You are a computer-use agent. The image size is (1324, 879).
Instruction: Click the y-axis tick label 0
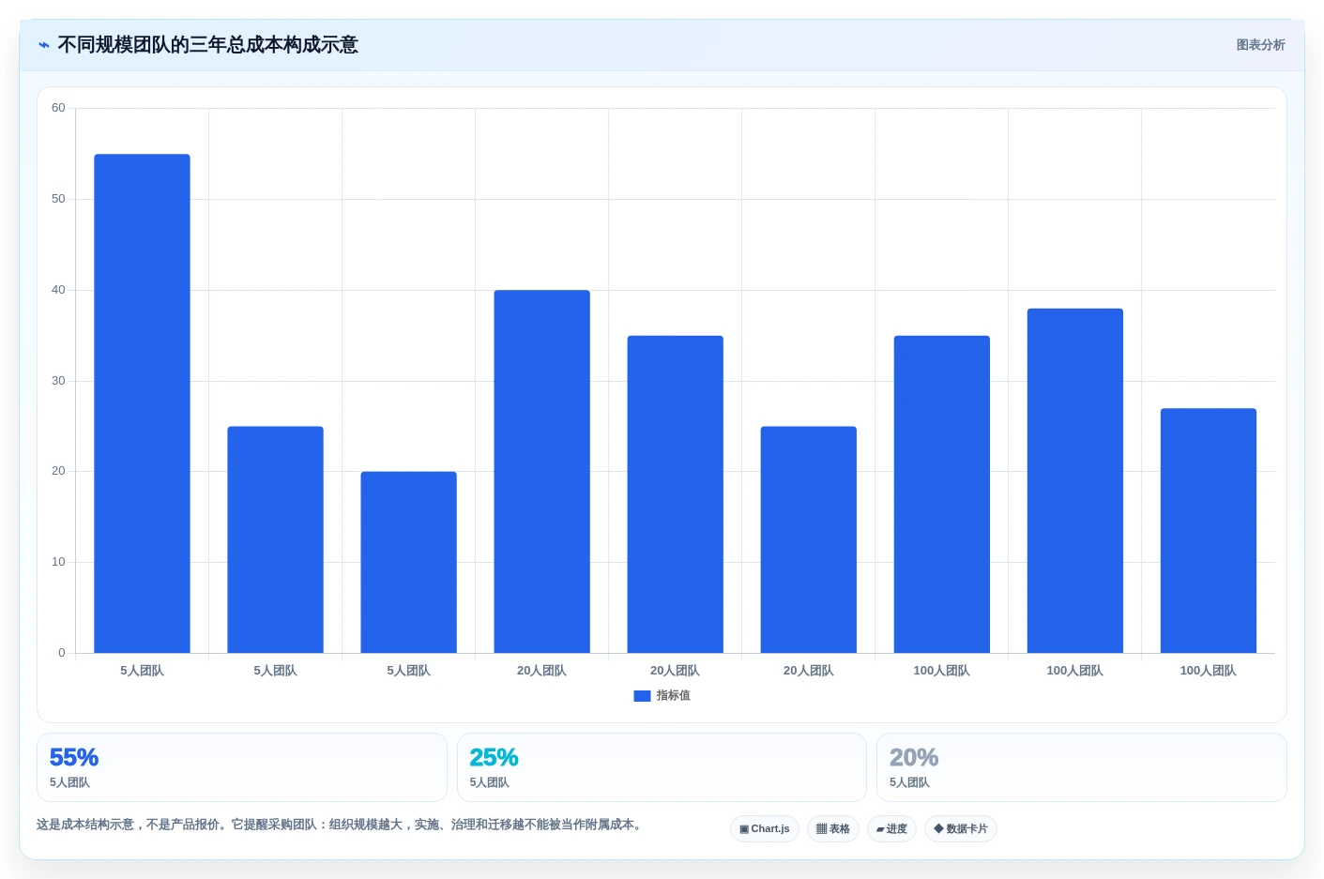point(62,653)
